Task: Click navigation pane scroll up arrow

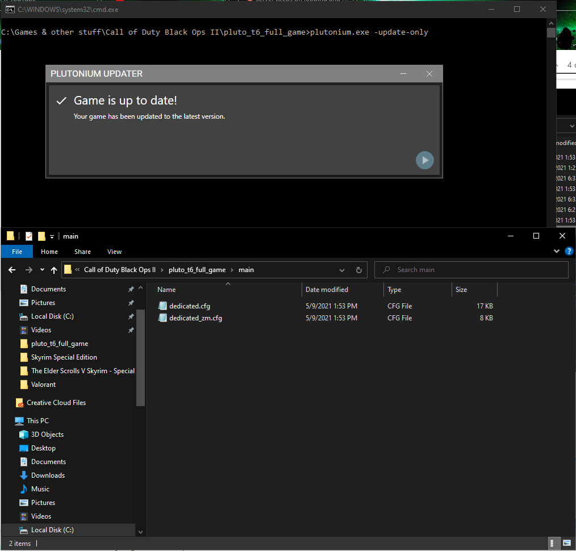Action: coord(140,289)
